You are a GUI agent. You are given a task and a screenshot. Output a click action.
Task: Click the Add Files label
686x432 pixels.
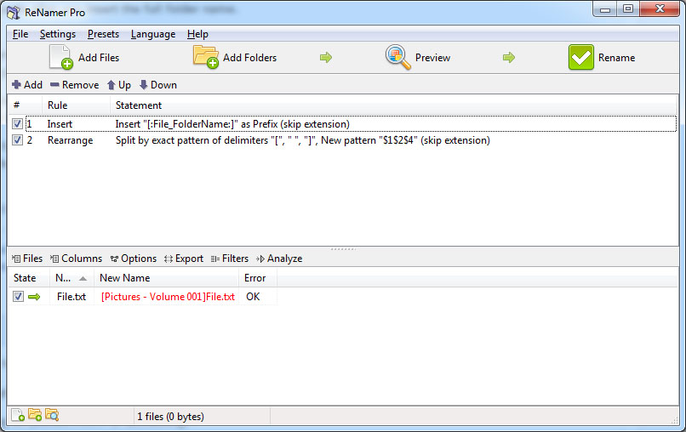click(99, 58)
